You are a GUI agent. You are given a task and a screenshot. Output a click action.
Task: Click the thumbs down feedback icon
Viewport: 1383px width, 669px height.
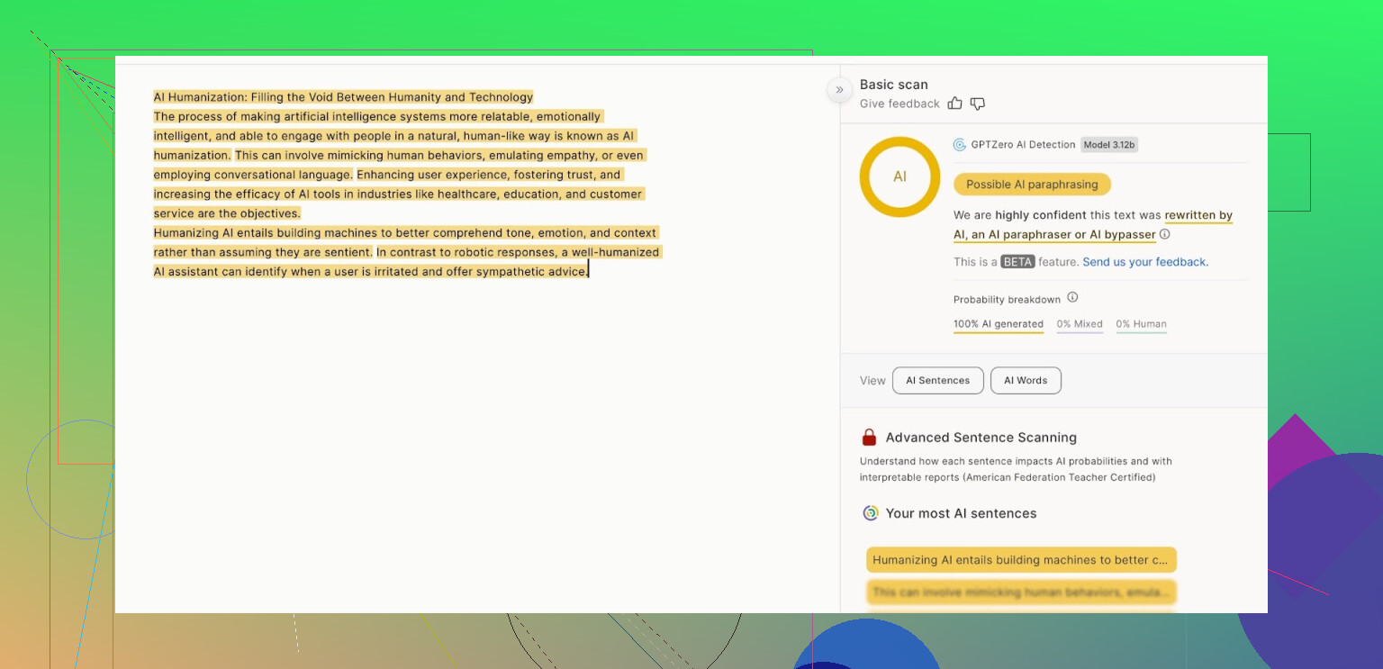point(978,104)
